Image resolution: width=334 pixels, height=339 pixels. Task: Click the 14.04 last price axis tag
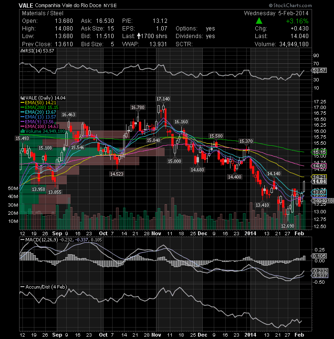point(319,181)
